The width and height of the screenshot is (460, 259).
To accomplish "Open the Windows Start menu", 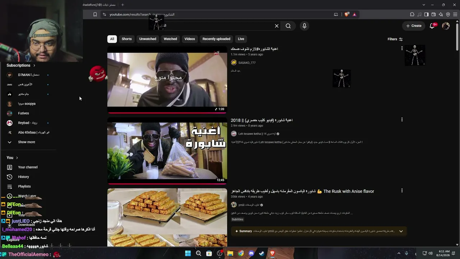I will pyautogui.click(x=188, y=253).
